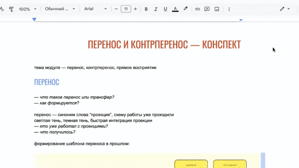Open the paragraph style dropdown "Обычный"
The width and height of the screenshot is (299, 168).
coord(60,9)
